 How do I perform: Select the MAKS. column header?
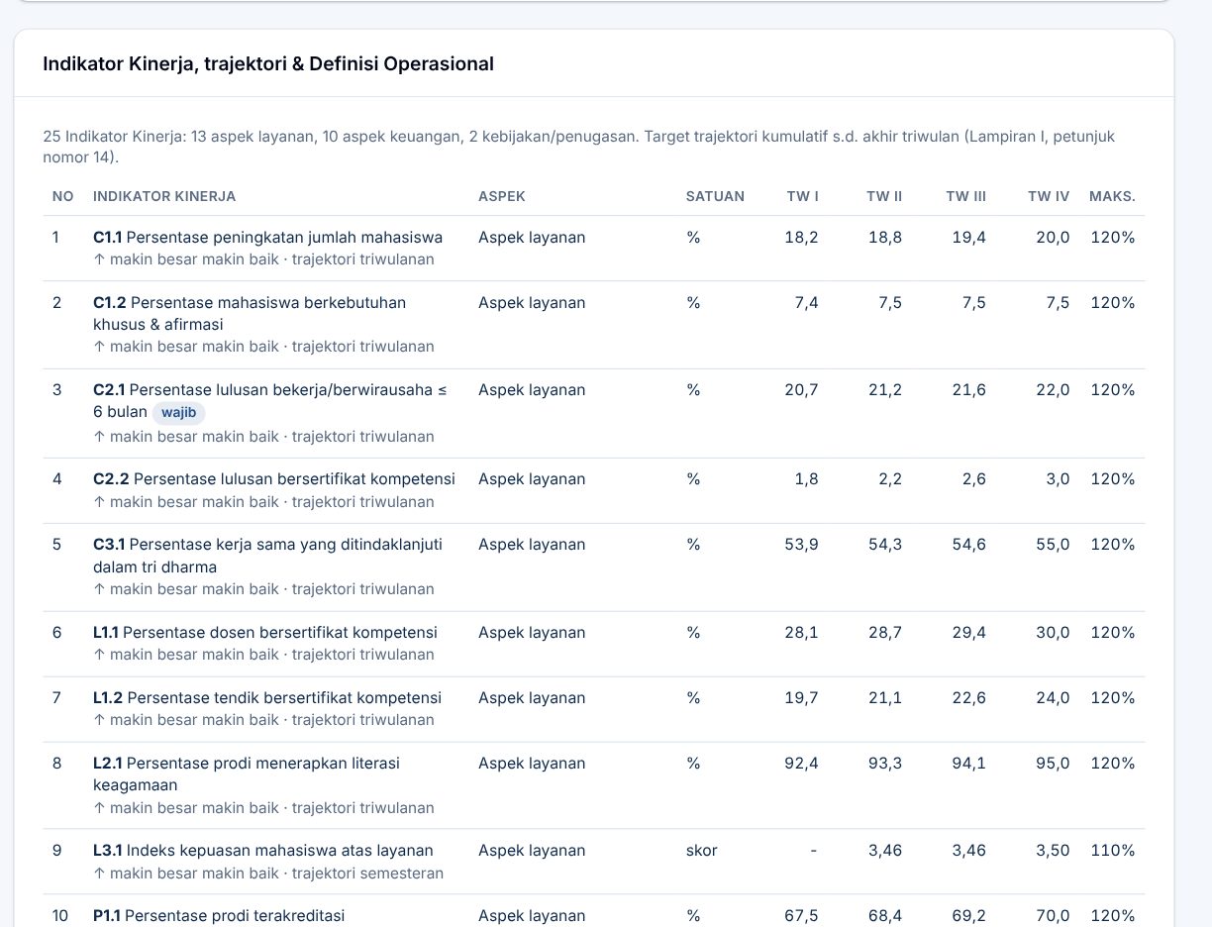pyautogui.click(x=1112, y=196)
